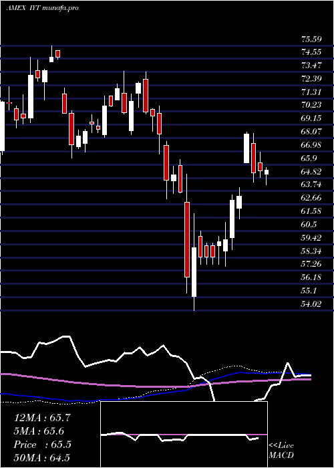Image resolution: width=334 pixels, height=468 pixels.
Task: Click the 57.26 price axis label
Action: click(x=311, y=264)
